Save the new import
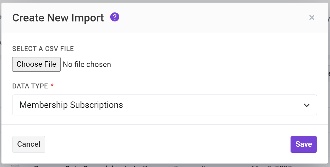330x167 pixels. coord(304,144)
